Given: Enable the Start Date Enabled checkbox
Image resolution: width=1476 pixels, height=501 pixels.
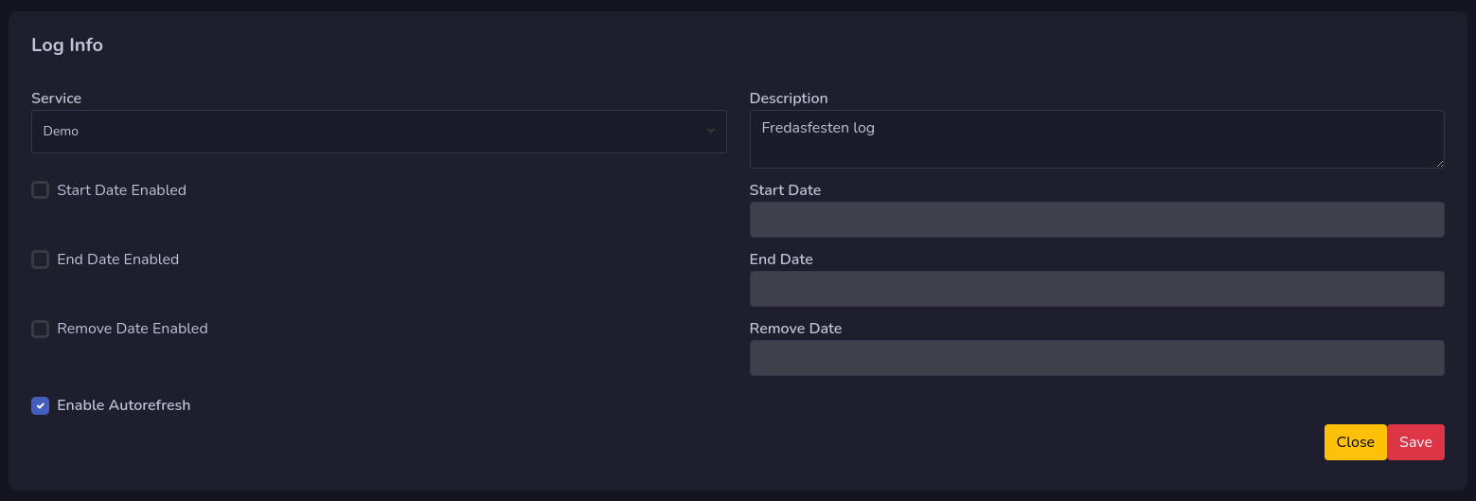Looking at the screenshot, I should 40,190.
